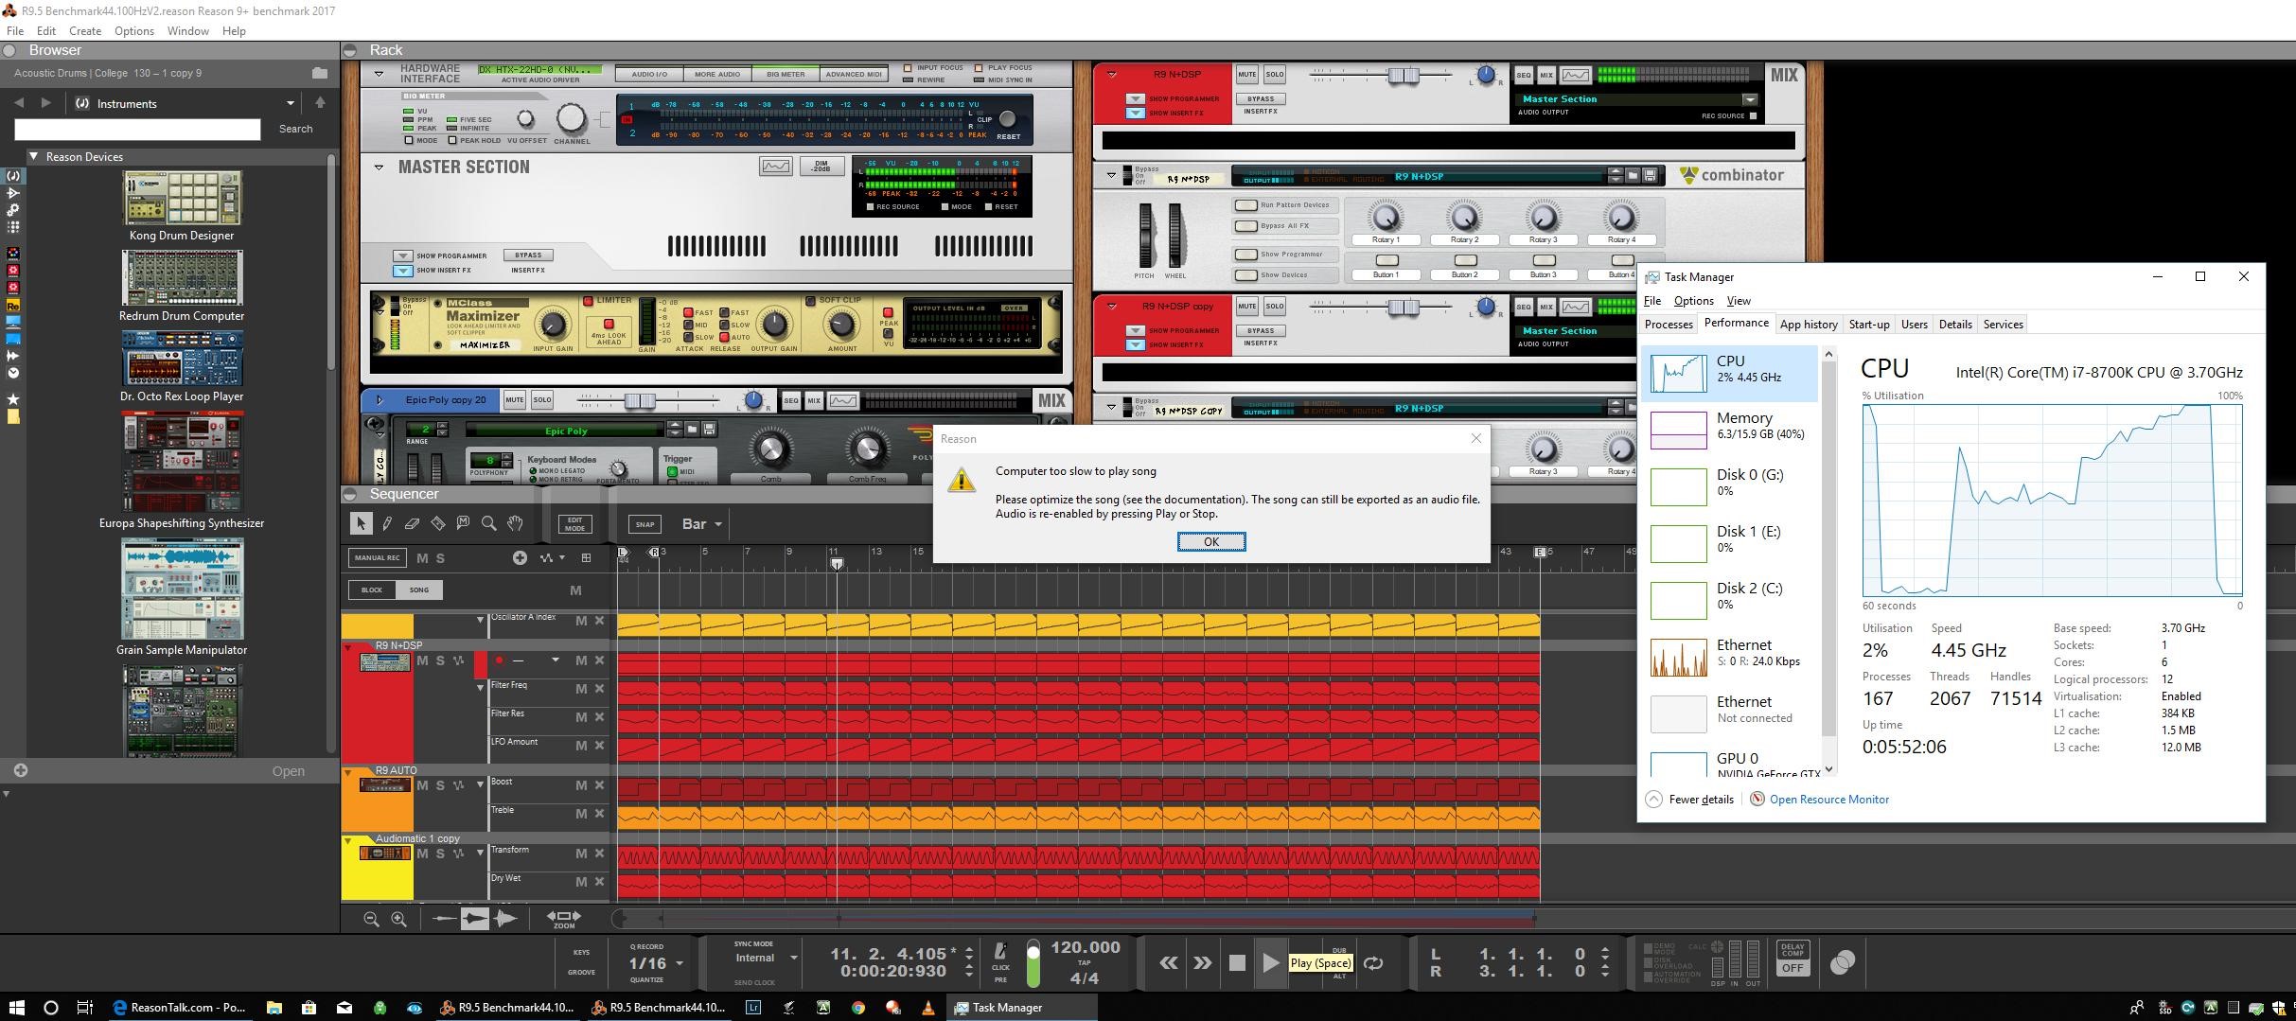Click the Chrome icon in the taskbar
Image resolution: width=2296 pixels, height=1021 pixels.
858,1008
